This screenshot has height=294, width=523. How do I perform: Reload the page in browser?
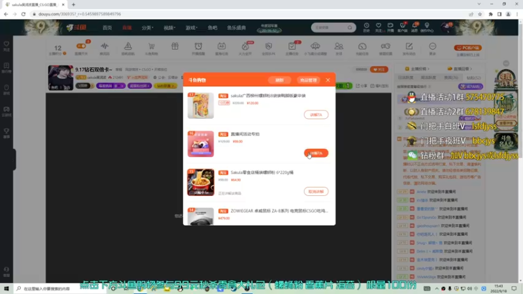click(24, 14)
